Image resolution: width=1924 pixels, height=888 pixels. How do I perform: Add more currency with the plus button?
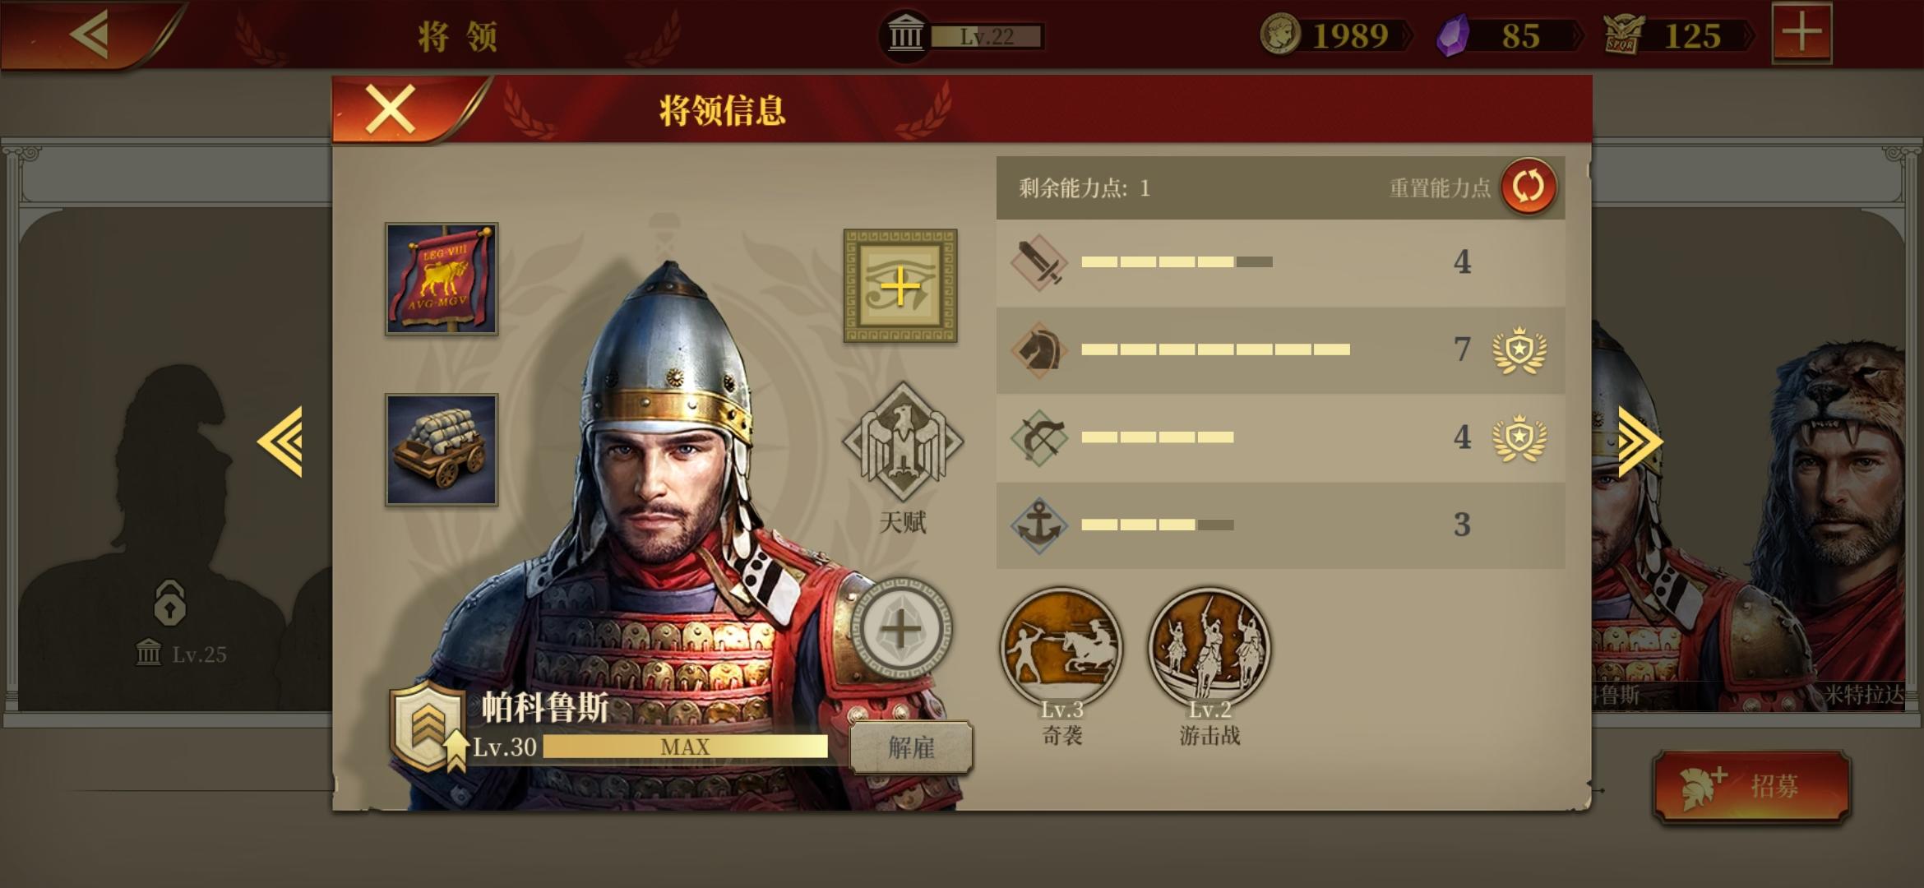click(1802, 34)
